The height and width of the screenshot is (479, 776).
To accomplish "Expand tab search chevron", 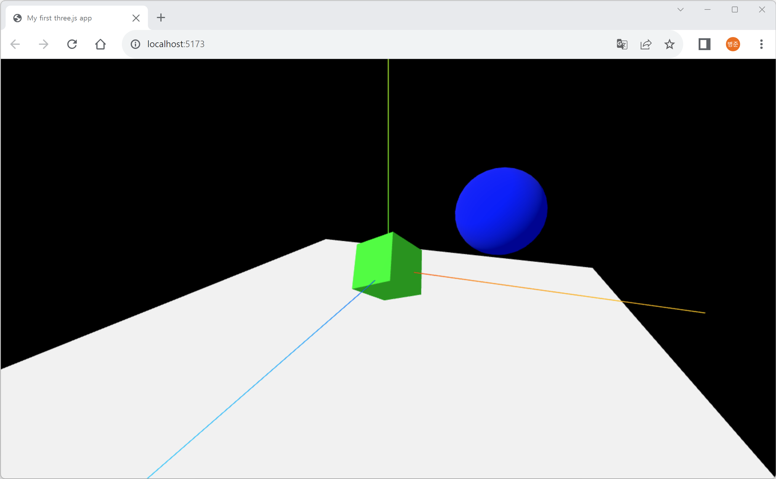I will (x=680, y=9).
